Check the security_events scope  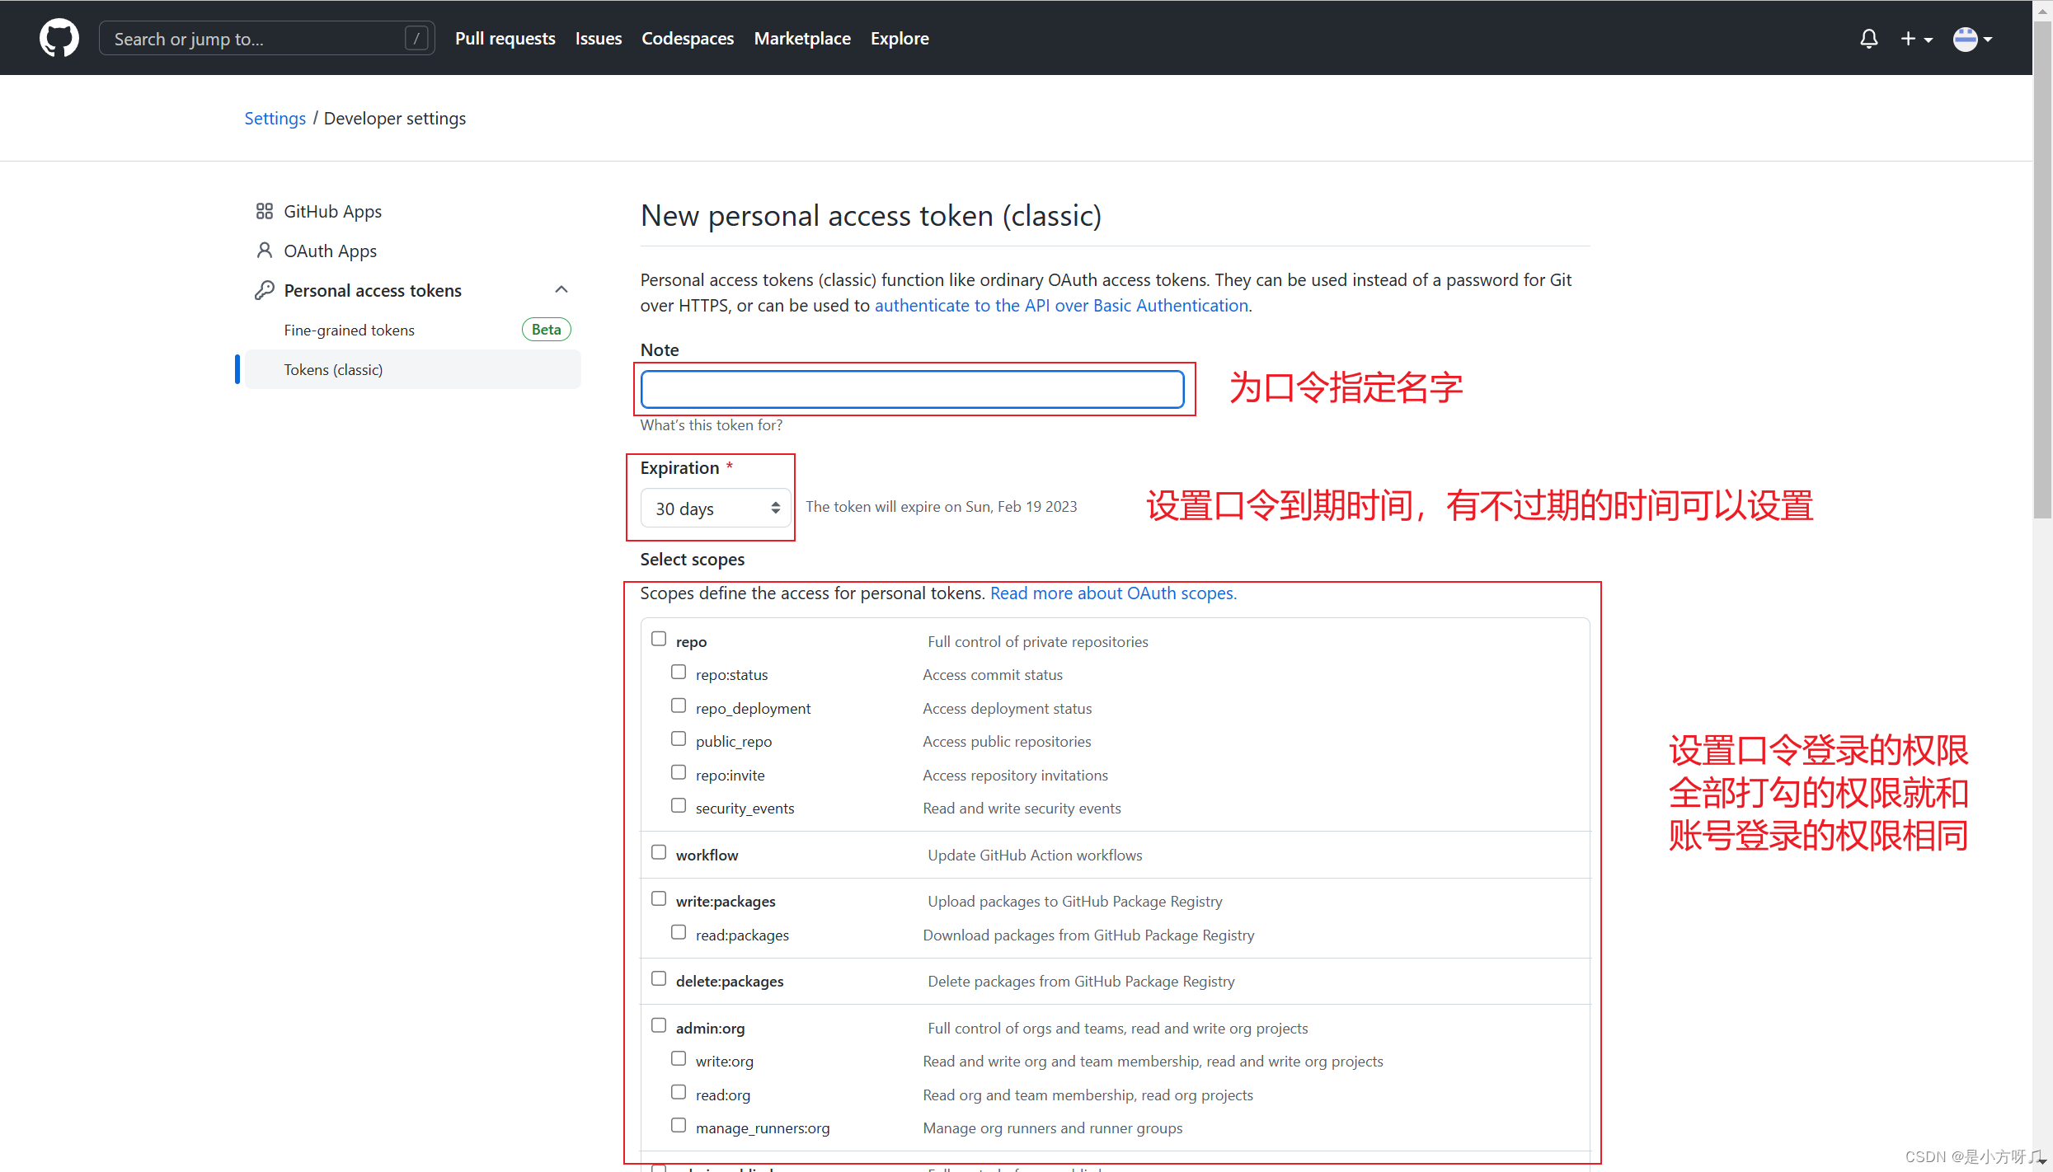[679, 805]
